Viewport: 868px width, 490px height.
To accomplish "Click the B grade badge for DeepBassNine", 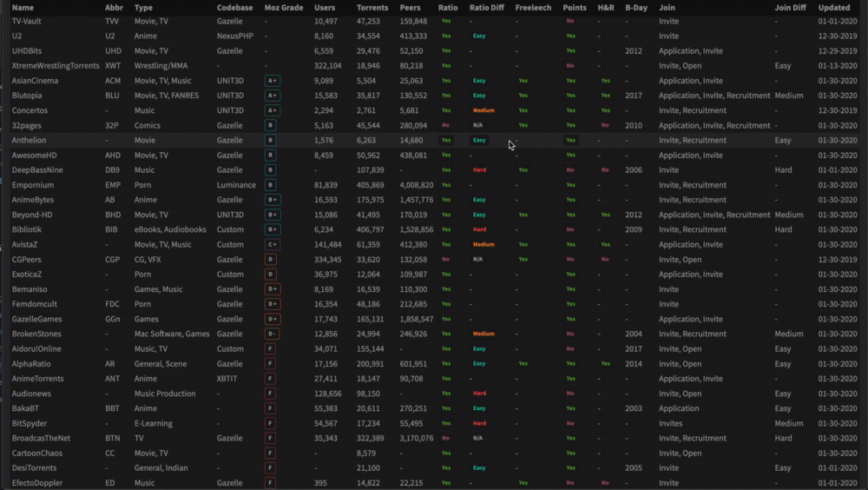I will coord(270,170).
